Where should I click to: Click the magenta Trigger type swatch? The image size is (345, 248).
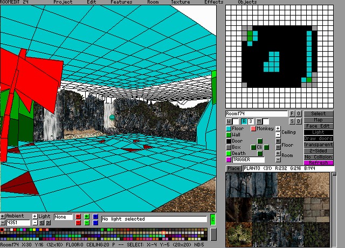[229, 160]
